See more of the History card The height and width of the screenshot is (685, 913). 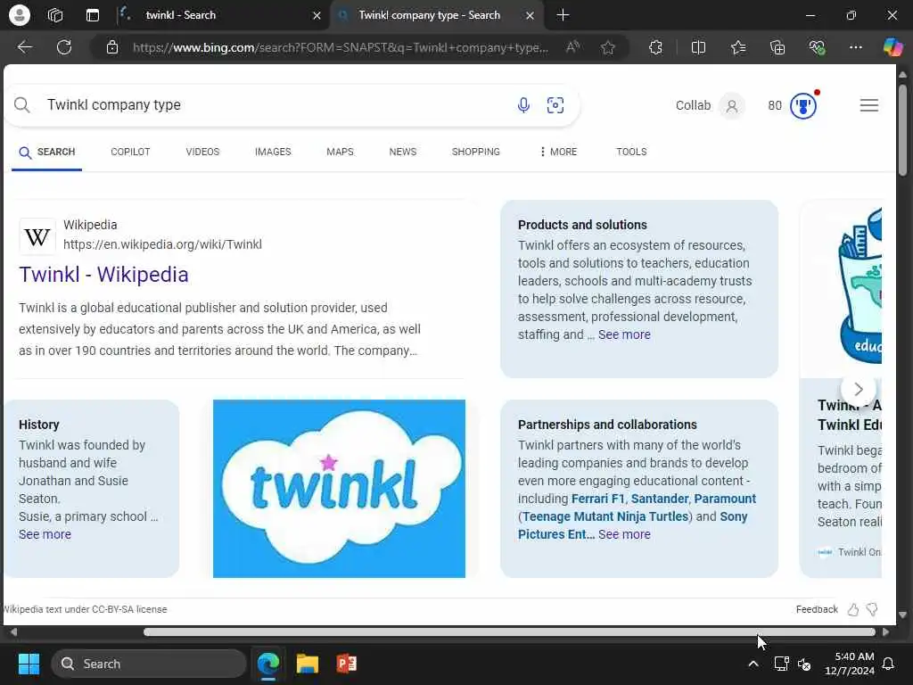pos(45,534)
